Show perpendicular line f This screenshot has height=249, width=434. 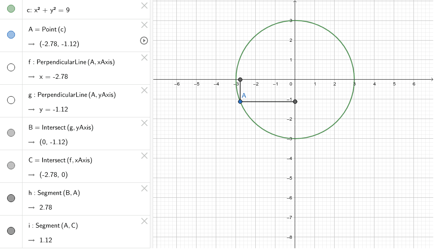pos(11,68)
